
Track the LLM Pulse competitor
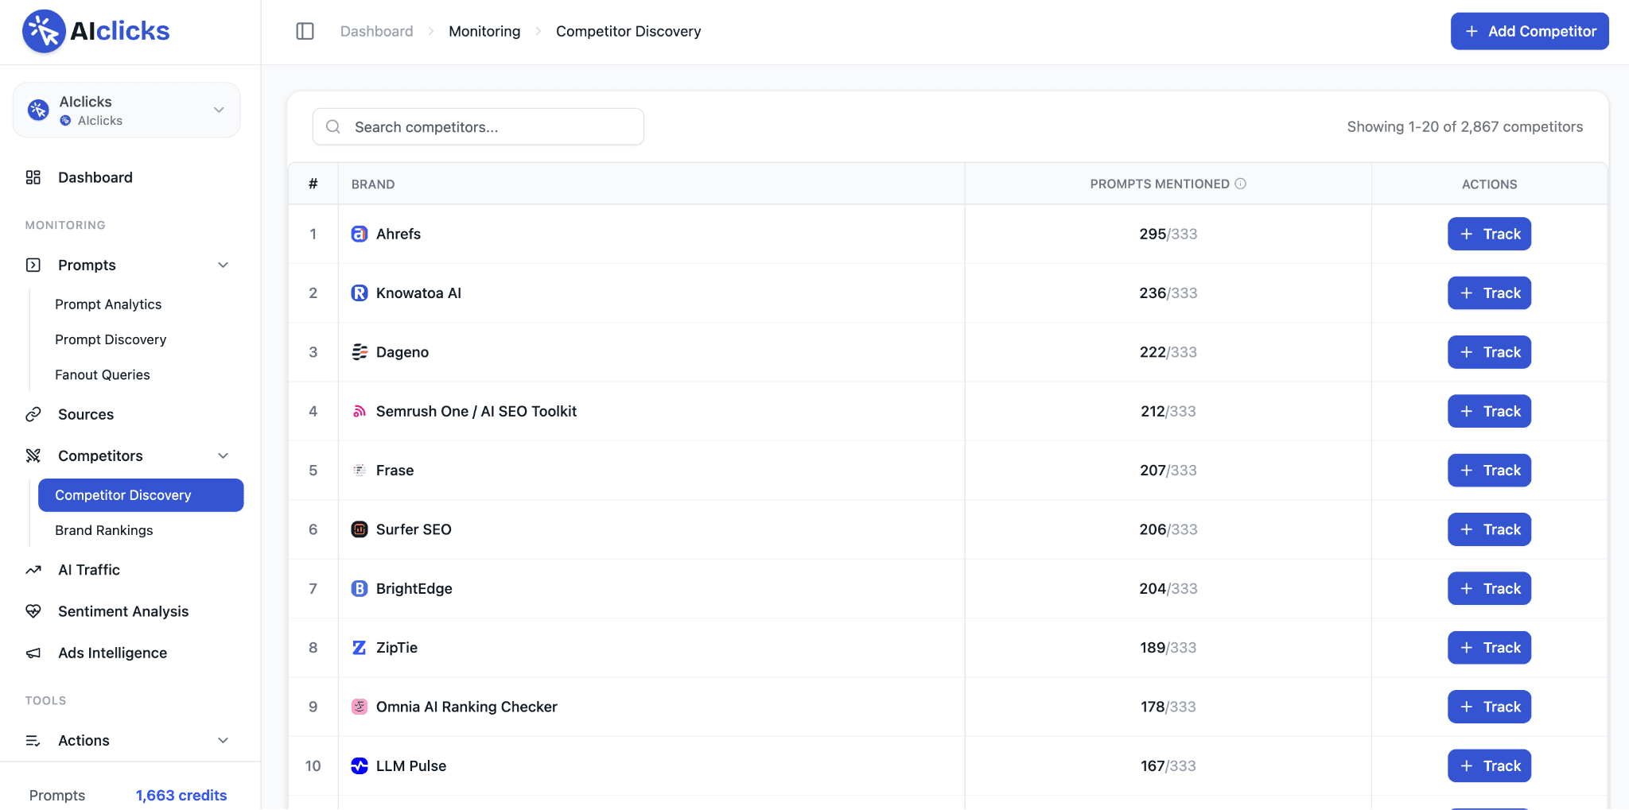pyautogui.click(x=1489, y=765)
